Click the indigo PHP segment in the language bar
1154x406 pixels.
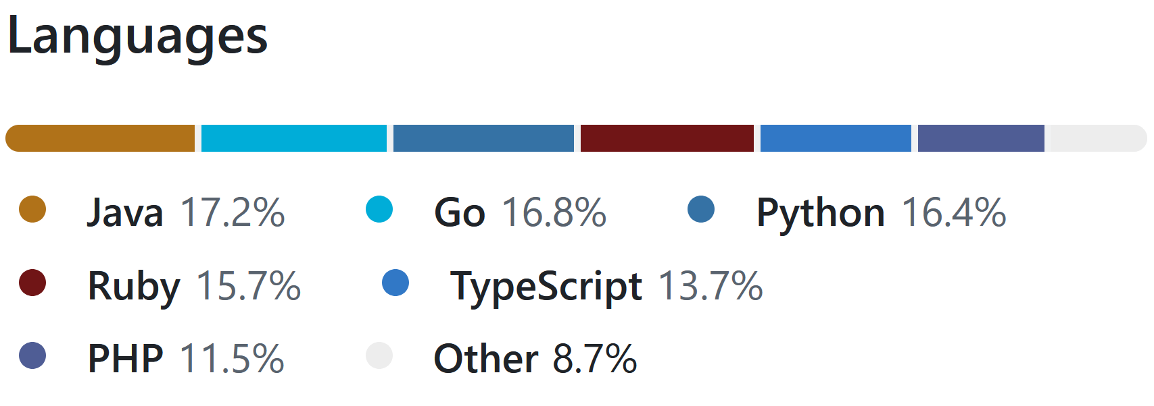point(981,138)
